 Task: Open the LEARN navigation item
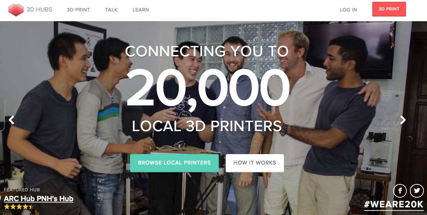click(141, 10)
